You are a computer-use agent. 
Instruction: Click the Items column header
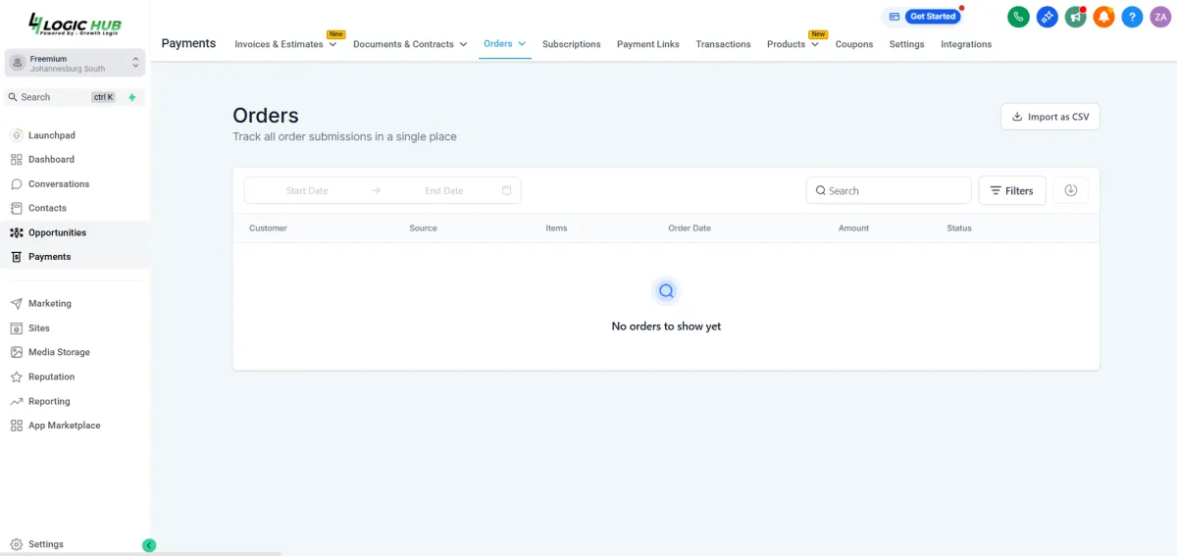coord(556,227)
